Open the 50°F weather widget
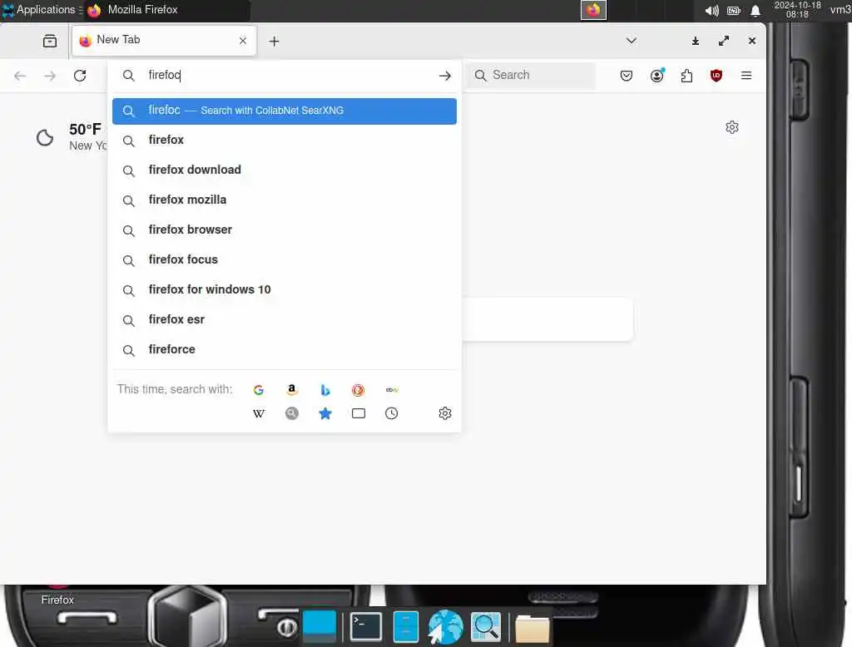This screenshot has height=647, width=852. (x=71, y=137)
